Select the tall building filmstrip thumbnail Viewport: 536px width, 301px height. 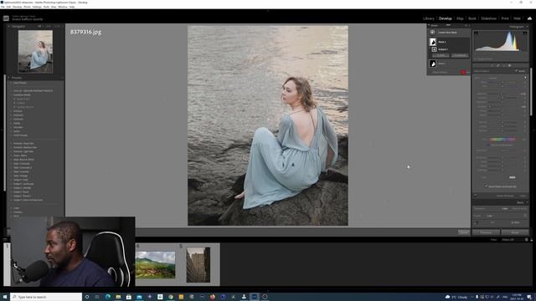pos(198,265)
